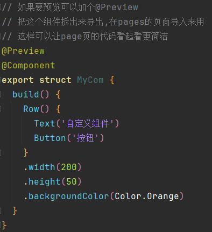Click the MyCom struct name
Viewport: 212px width, 232px height.
click(x=90, y=80)
